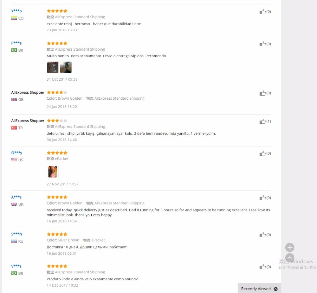The image size is (317, 293).
Task: Like the GB AliExpress Shopper four-star review
Action: pyautogui.click(x=262, y=93)
